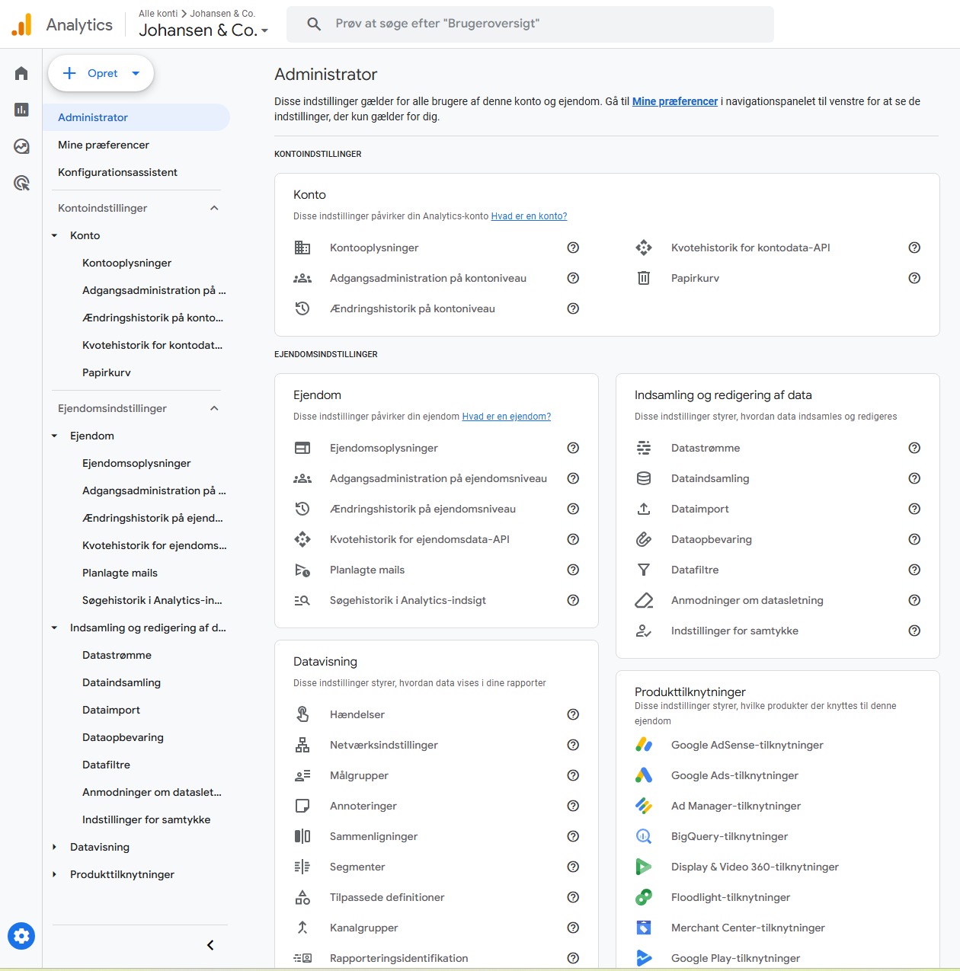Image resolution: width=960 pixels, height=971 pixels.
Task: Open the Home icon in left rail
Action: click(21, 73)
